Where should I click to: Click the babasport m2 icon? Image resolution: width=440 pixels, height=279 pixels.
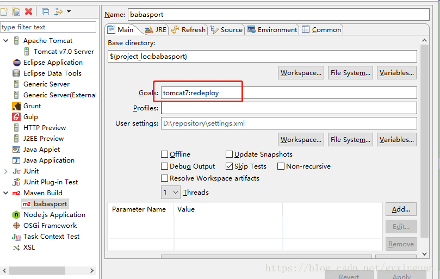click(x=27, y=204)
